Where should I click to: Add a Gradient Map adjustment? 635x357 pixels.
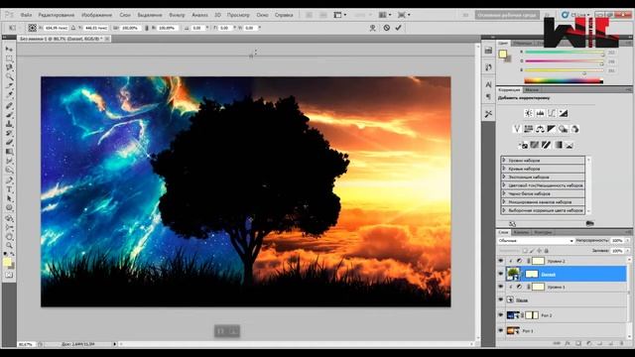pyautogui.click(x=559, y=145)
